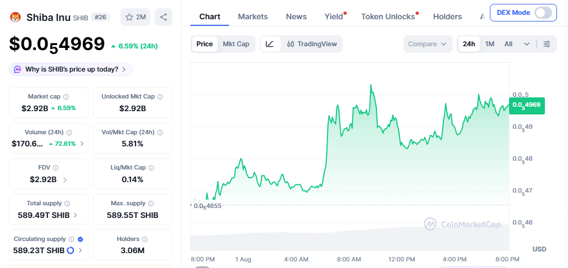Open the Chart tab
Viewport: 568px width, 268px height.
[x=210, y=17]
